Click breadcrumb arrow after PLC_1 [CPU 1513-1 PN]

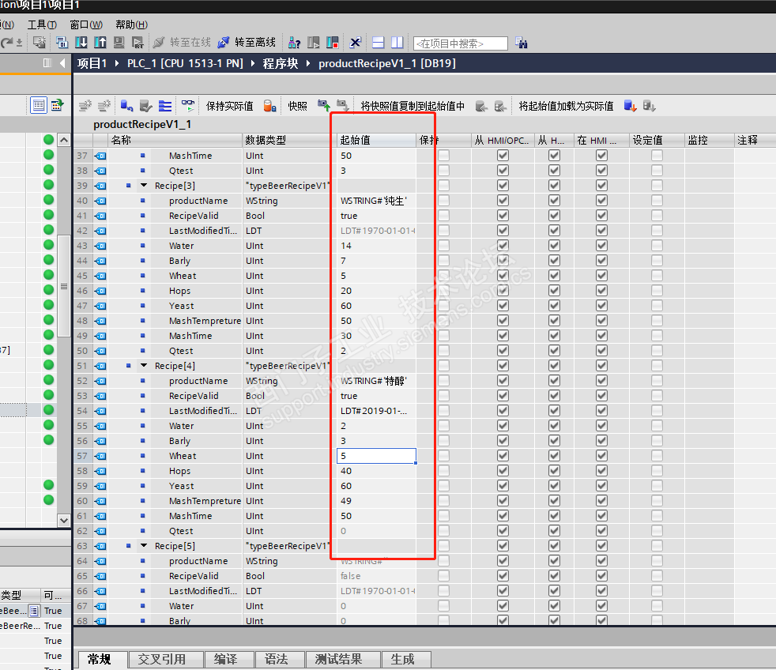point(253,63)
